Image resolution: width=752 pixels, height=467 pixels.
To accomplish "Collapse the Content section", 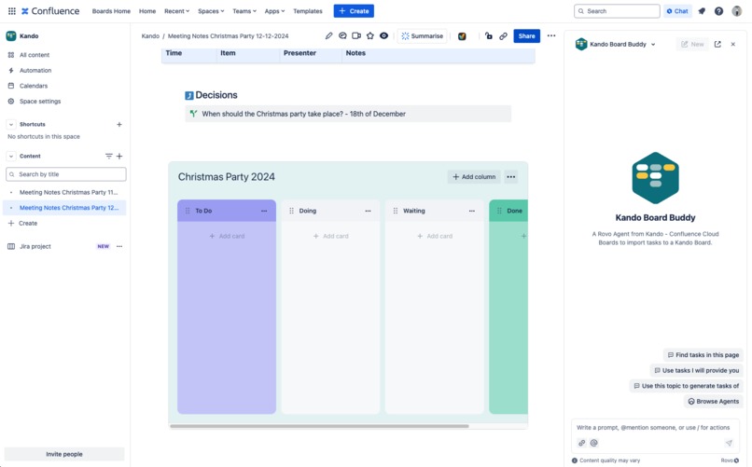I will 11,157.
